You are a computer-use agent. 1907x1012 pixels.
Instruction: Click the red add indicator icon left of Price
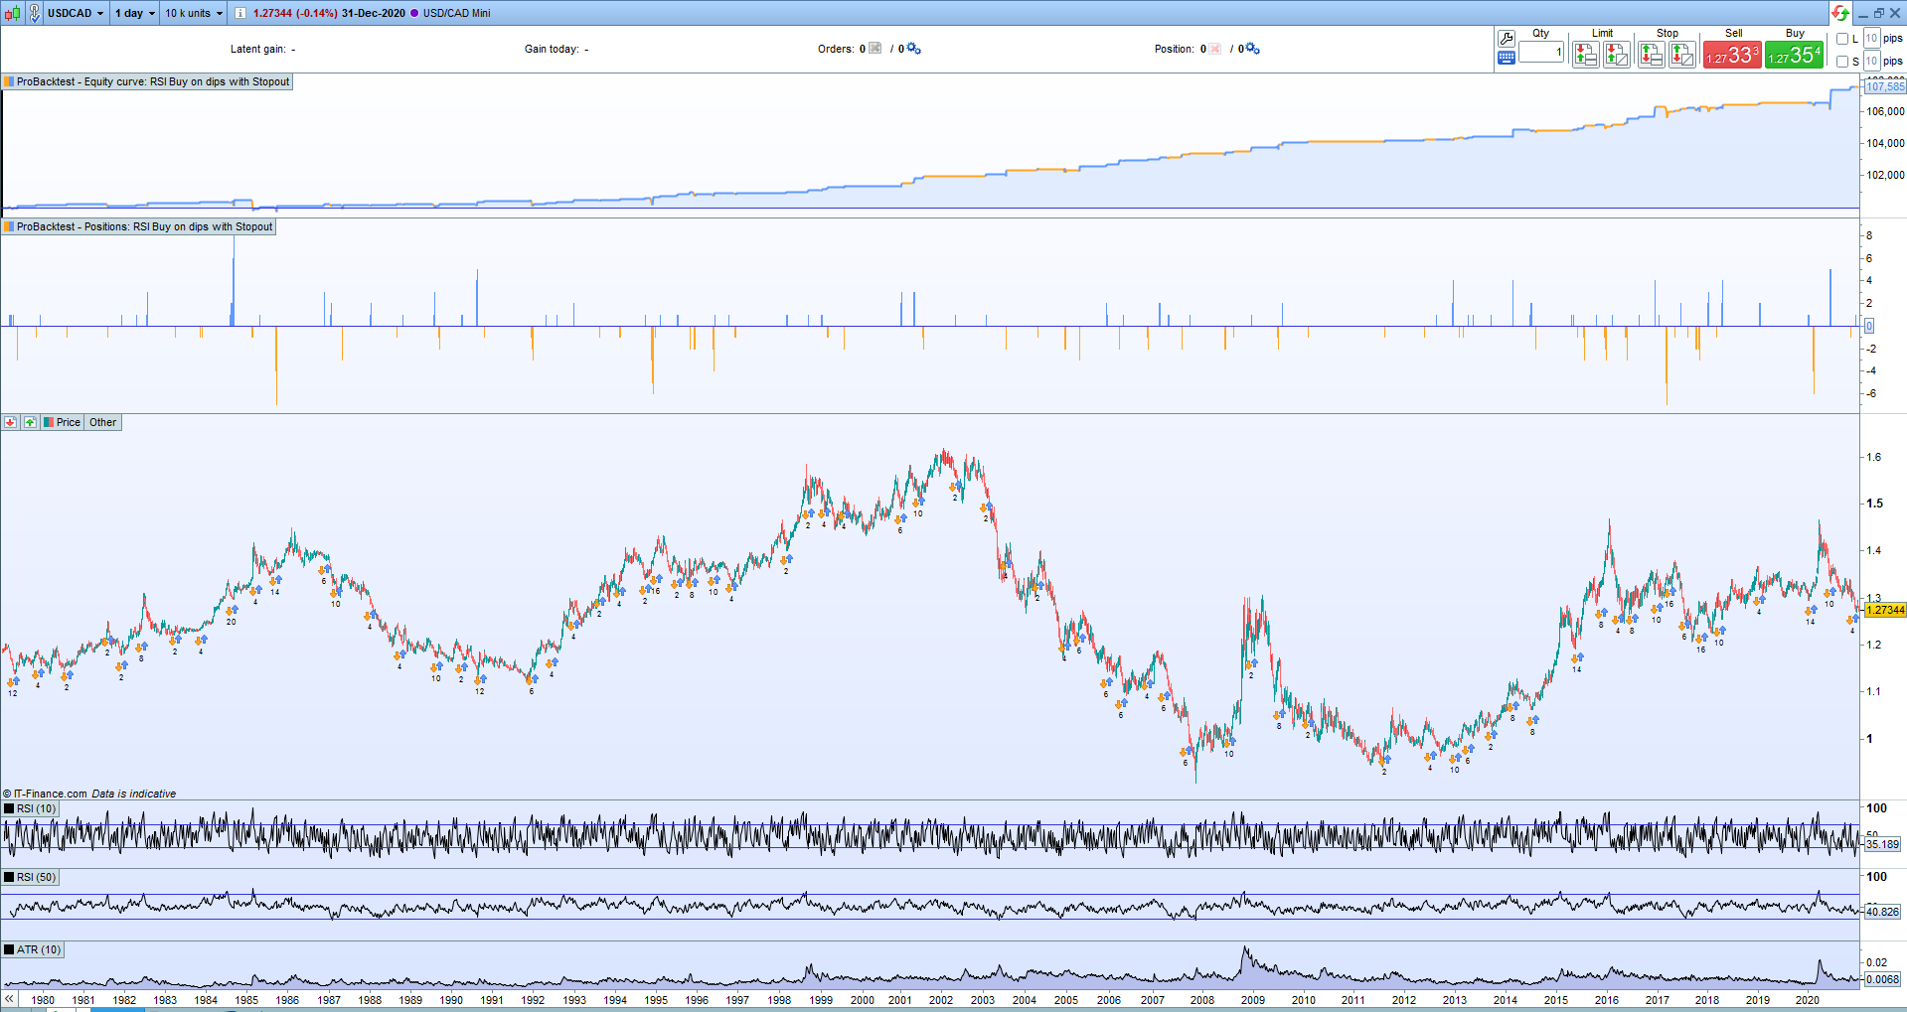(11, 422)
